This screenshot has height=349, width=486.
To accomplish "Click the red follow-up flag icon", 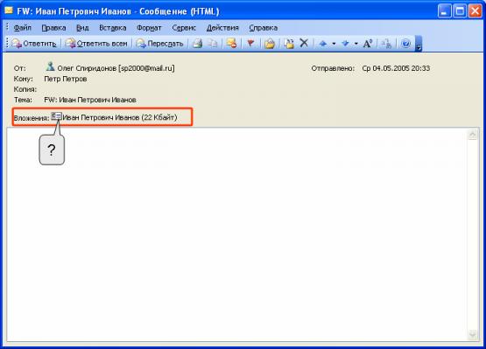I will click(x=250, y=44).
